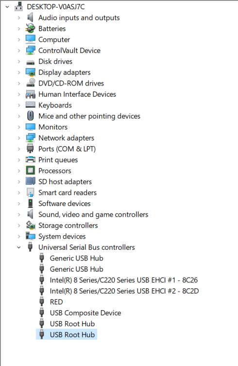The width and height of the screenshot is (238, 366).
Task: Click the Storage controllers icon
Action: pos(30,225)
